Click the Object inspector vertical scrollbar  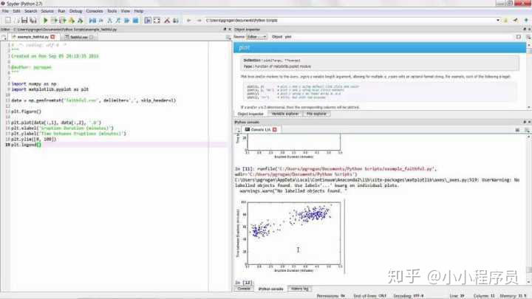click(528, 75)
